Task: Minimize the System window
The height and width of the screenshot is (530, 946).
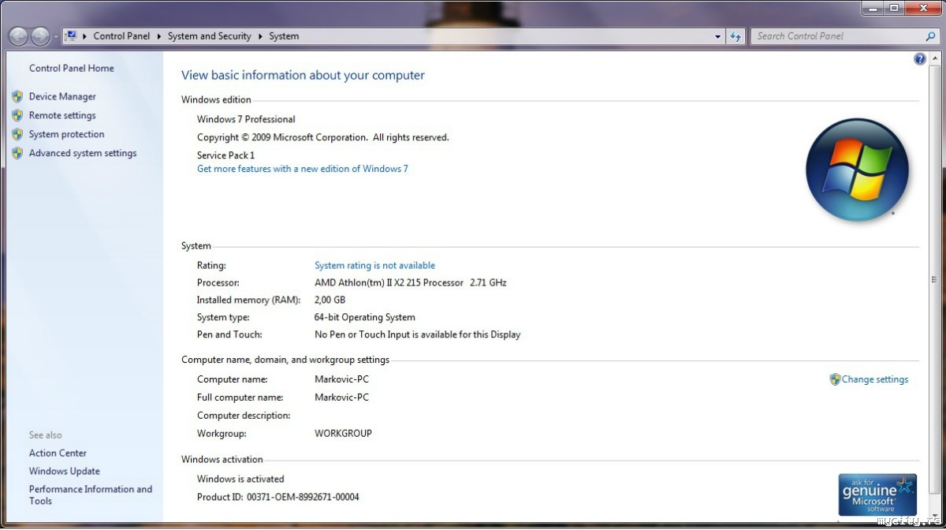Action: (871, 8)
